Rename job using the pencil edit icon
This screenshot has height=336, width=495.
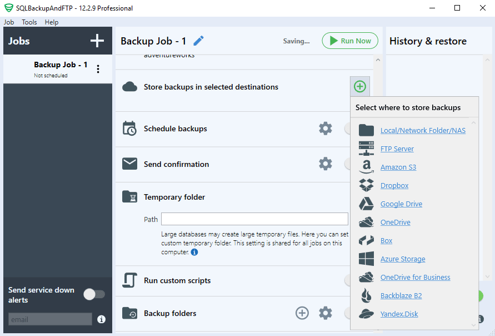coord(198,41)
